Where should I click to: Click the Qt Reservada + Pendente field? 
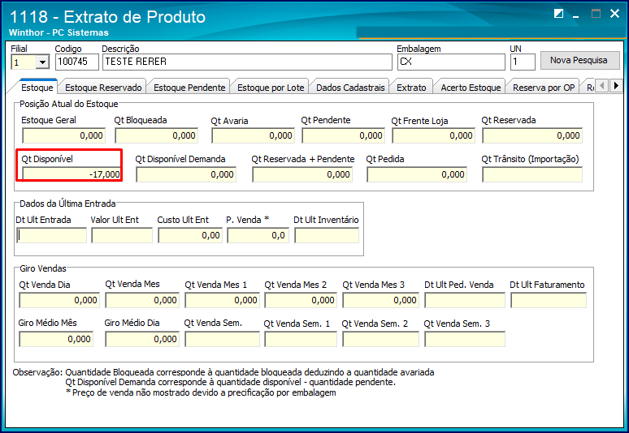point(302,174)
